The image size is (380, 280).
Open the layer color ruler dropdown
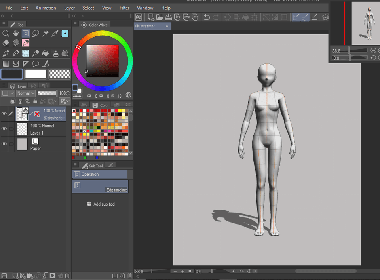(x=65, y=101)
